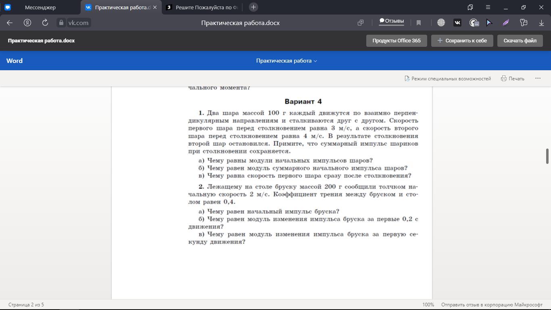Open the three-dots more options menu
The image size is (551, 310).
538,78
